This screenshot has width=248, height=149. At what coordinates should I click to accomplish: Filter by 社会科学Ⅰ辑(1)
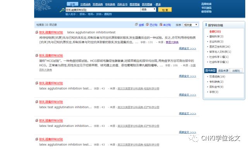219,57
